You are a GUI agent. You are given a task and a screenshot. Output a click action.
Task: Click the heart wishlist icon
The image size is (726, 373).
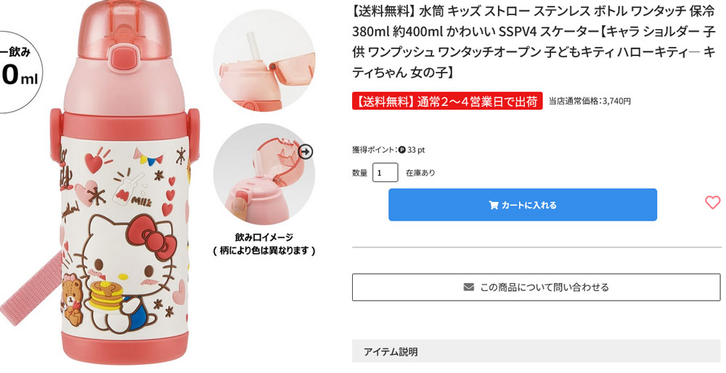[712, 202]
